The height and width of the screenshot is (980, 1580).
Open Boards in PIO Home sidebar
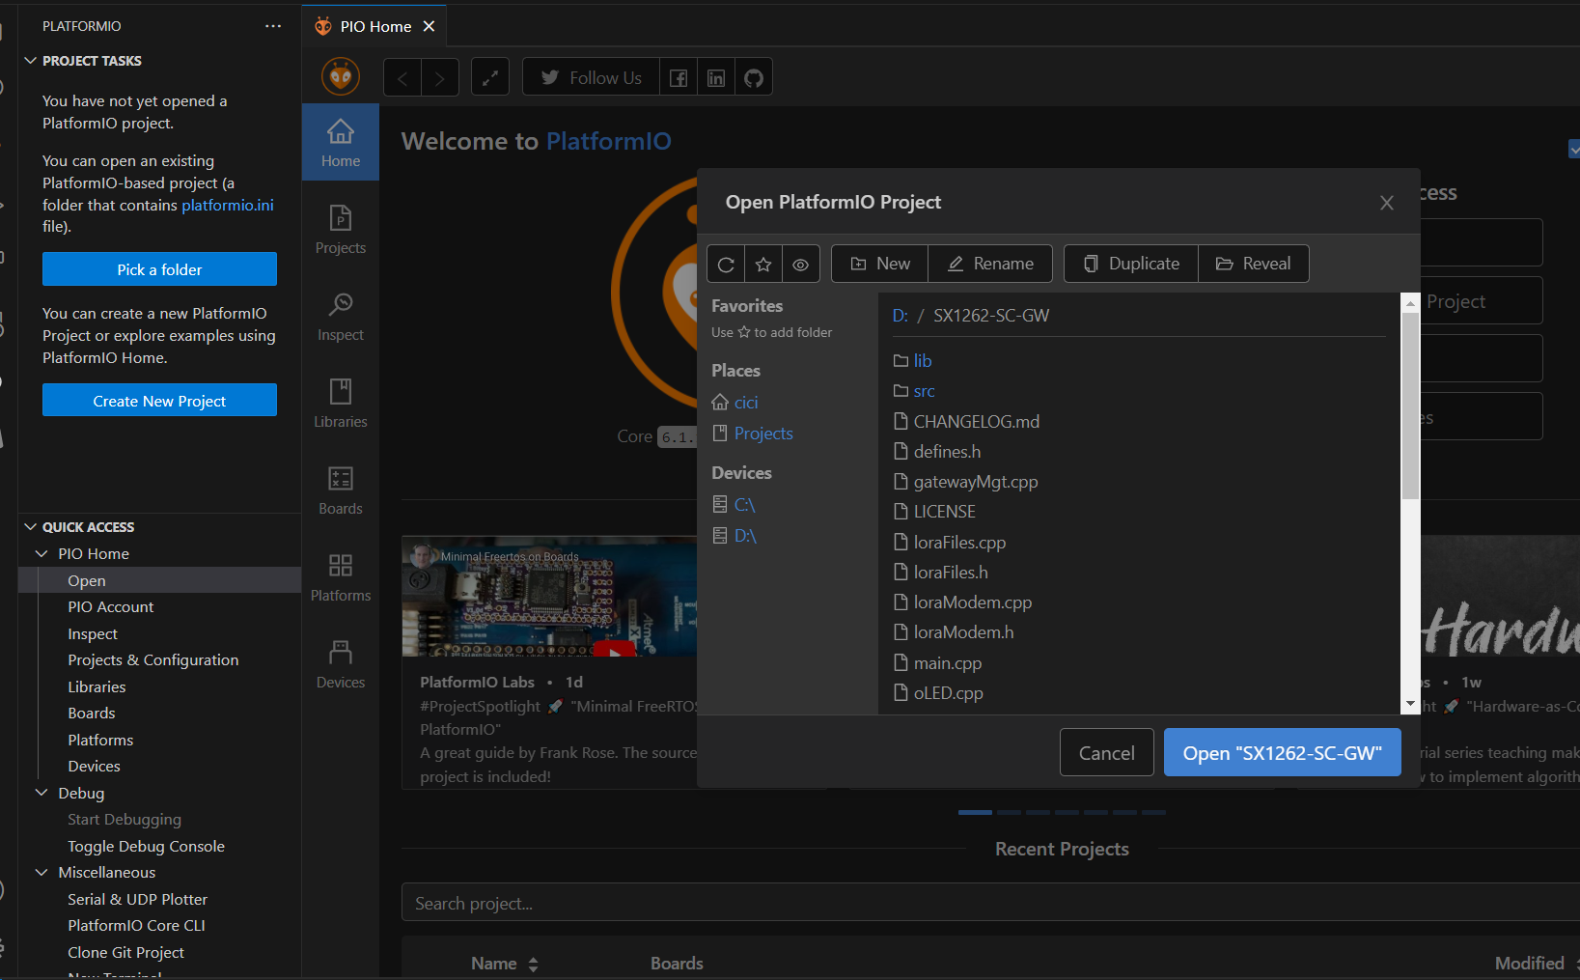click(341, 490)
